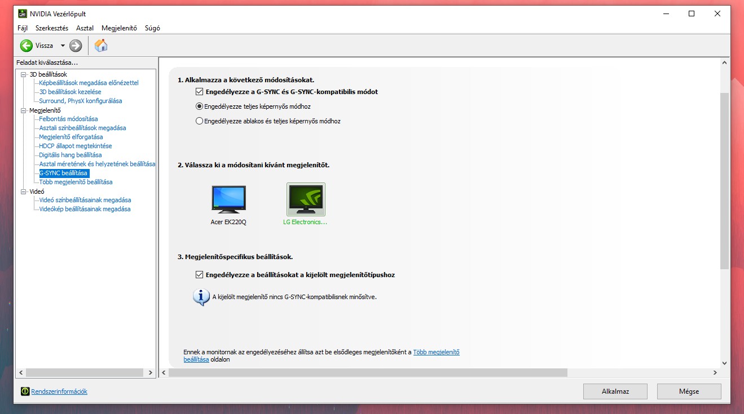Open the Szerkesztés menu
The width and height of the screenshot is (744, 414).
52,28
